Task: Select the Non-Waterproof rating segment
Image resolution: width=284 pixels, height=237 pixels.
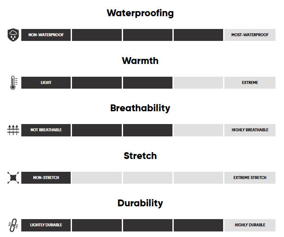Action: pos(46,35)
